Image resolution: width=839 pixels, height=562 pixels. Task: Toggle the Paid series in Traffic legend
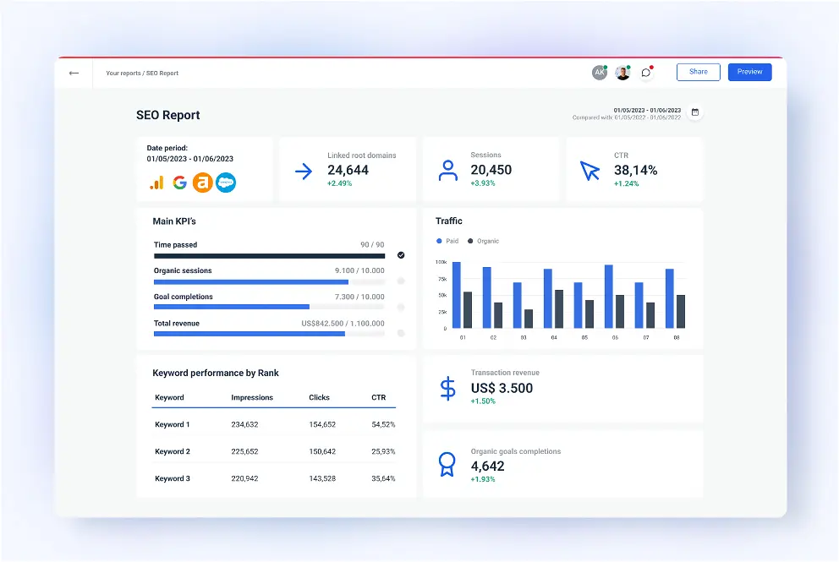coord(447,241)
